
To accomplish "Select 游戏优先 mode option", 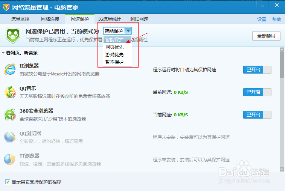I will (x=117, y=54).
